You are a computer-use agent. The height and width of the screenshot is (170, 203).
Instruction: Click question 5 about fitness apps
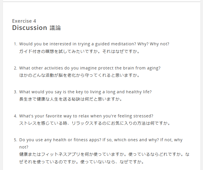101,144
